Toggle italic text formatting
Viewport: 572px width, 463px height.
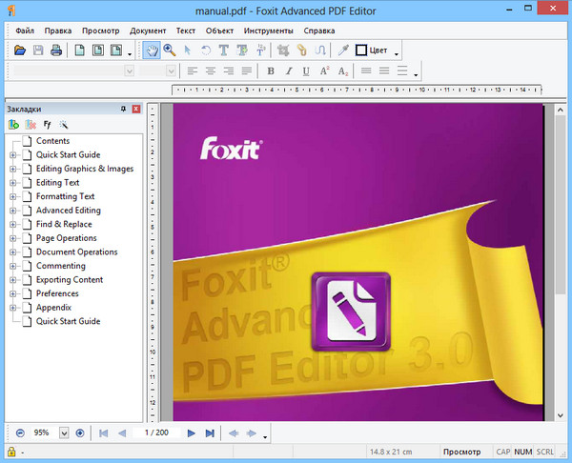[x=288, y=71]
